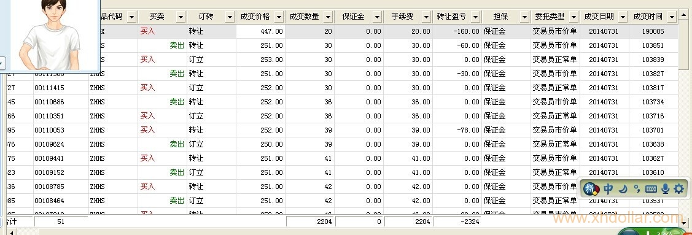Screen dimensions: 692x235
Task: Open the 手续费 column filter dropdown
Action: 426,17
